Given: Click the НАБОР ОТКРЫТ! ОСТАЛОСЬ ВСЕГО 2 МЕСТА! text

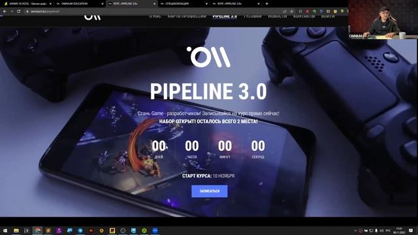Looking at the screenshot, I should coord(208,121).
